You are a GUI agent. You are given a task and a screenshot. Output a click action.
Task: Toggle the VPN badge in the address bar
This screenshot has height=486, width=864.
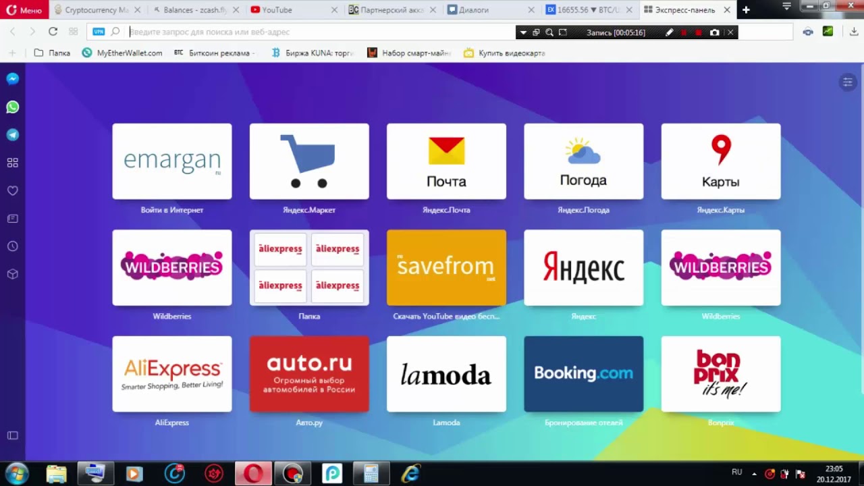click(99, 32)
